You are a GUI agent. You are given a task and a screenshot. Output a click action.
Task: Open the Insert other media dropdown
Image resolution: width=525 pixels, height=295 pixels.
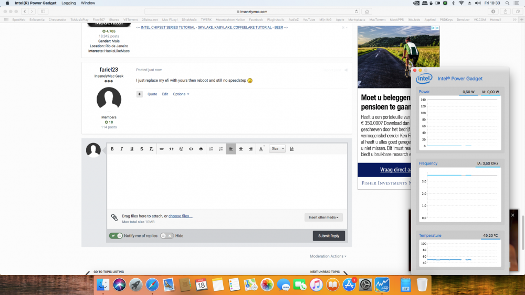pyautogui.click(x=323, y=217)
